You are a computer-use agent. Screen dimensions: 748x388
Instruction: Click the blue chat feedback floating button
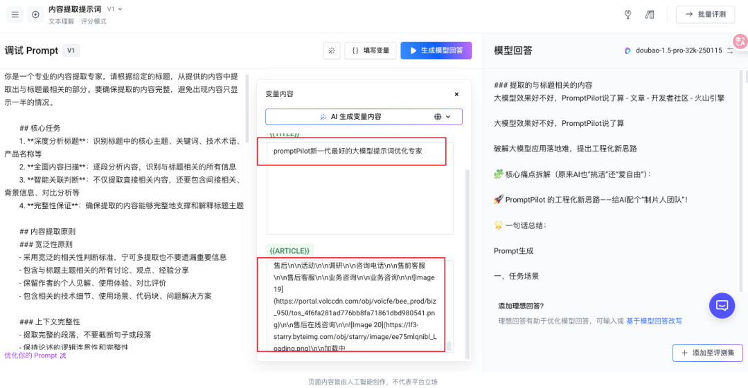[721, 305]
